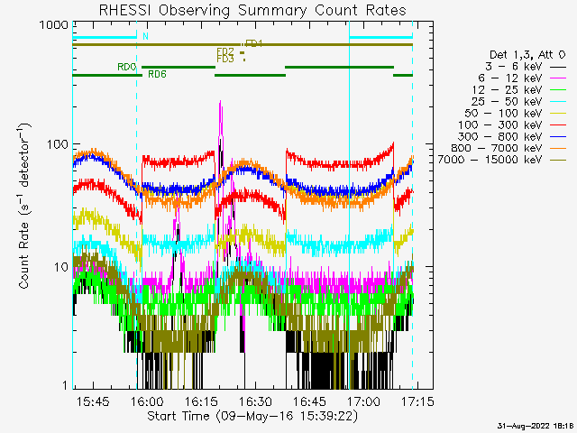Click the '25 - 50 keV' legend label
This screenshot has height=433, width=577.
(x=507, y=102)
